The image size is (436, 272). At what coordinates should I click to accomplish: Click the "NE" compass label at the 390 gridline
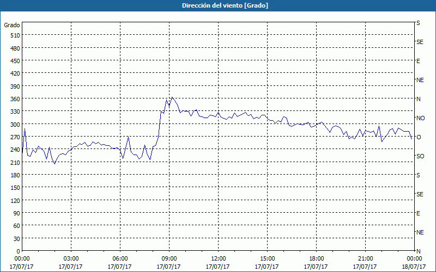coord(420,80)
